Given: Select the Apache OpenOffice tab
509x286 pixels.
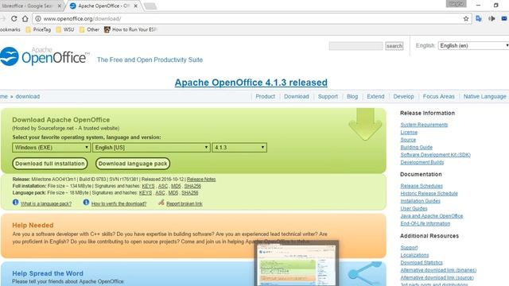Looking at the screenshot, I should (x=103, y=6).
